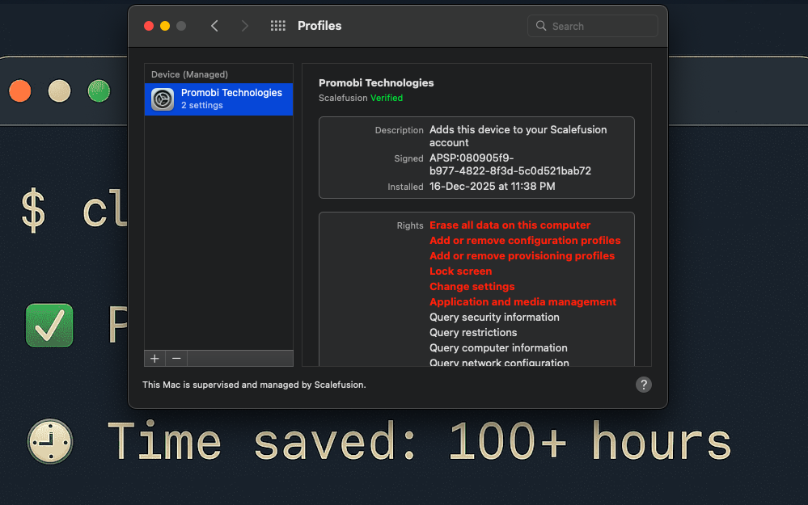
Task: Remove selected profile with minus button
Action: 176,358
